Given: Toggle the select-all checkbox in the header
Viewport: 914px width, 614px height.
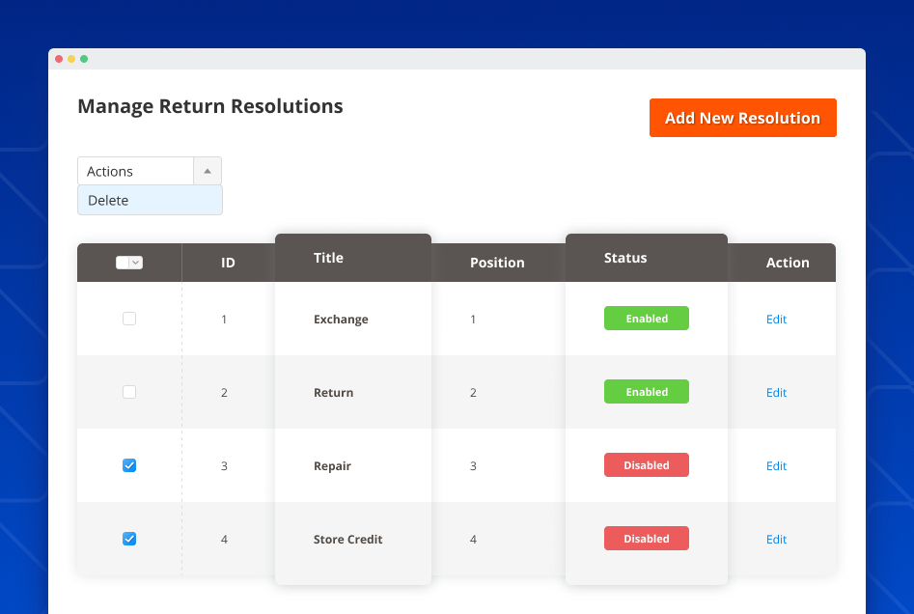Looking at the screenshot, I should pyautogui.click(x=123, y=262).
